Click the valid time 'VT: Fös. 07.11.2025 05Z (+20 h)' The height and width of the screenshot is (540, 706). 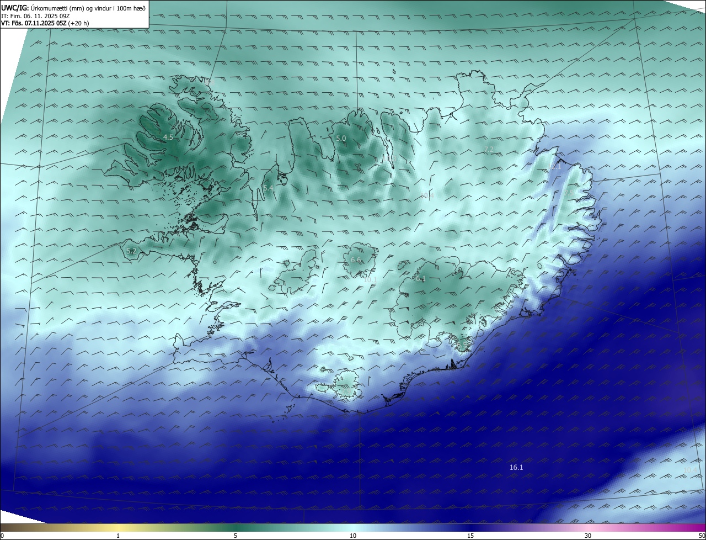point(45,23)
